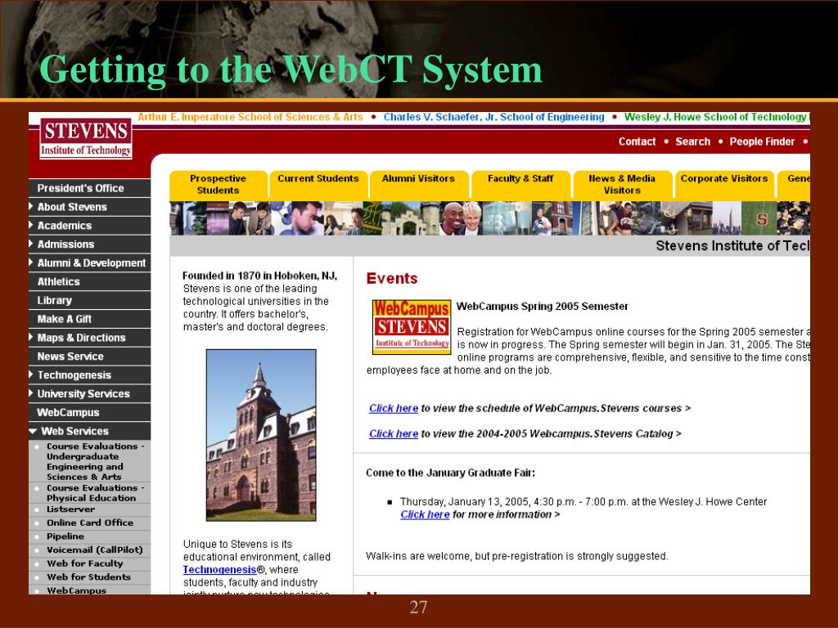
Task: Open the Technogenesis text link
Action: 219,569
